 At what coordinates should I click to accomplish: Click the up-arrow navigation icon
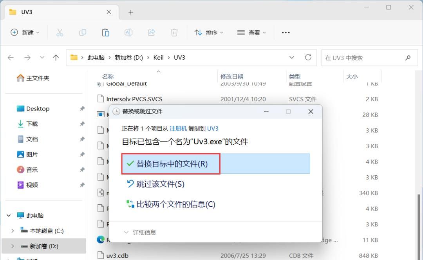point(56,57)
